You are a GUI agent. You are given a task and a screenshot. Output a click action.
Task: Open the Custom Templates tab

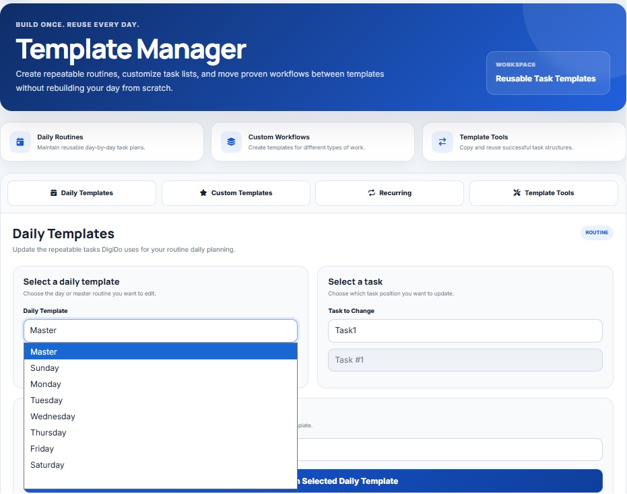(236, 193)
